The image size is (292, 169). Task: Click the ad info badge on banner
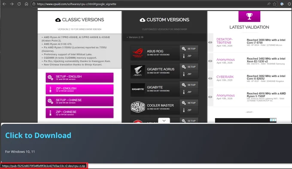(x=273, y=120)
